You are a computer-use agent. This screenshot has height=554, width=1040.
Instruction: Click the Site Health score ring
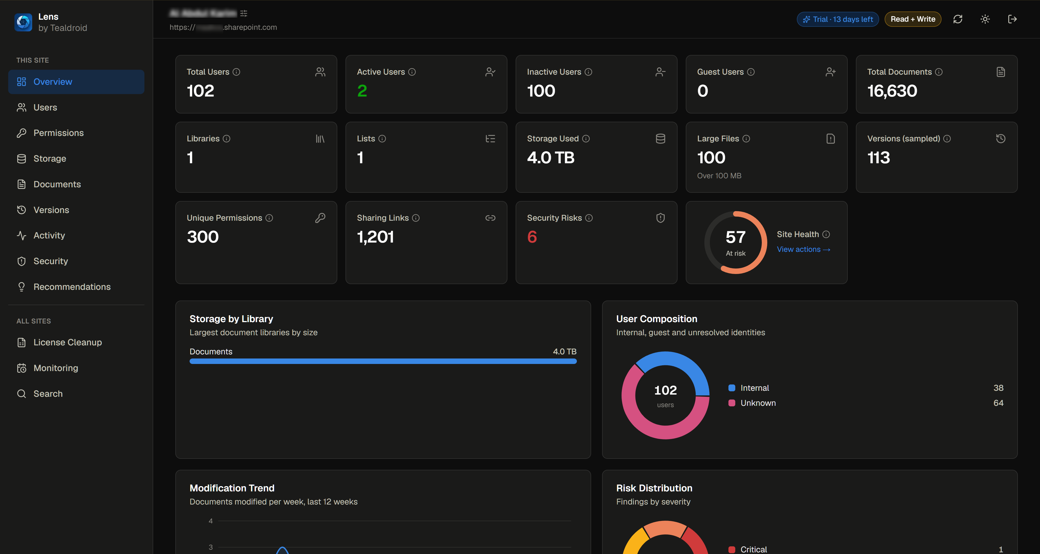point(736,243)
